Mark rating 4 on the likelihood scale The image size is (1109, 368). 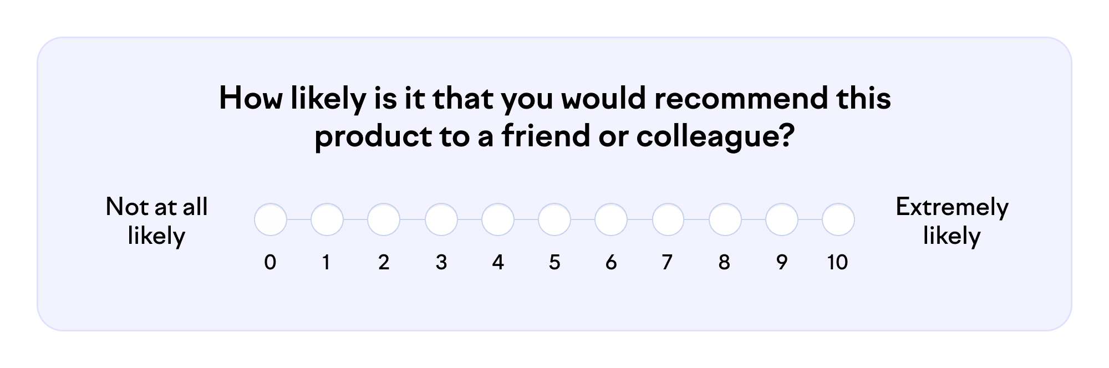coord(498,220)
